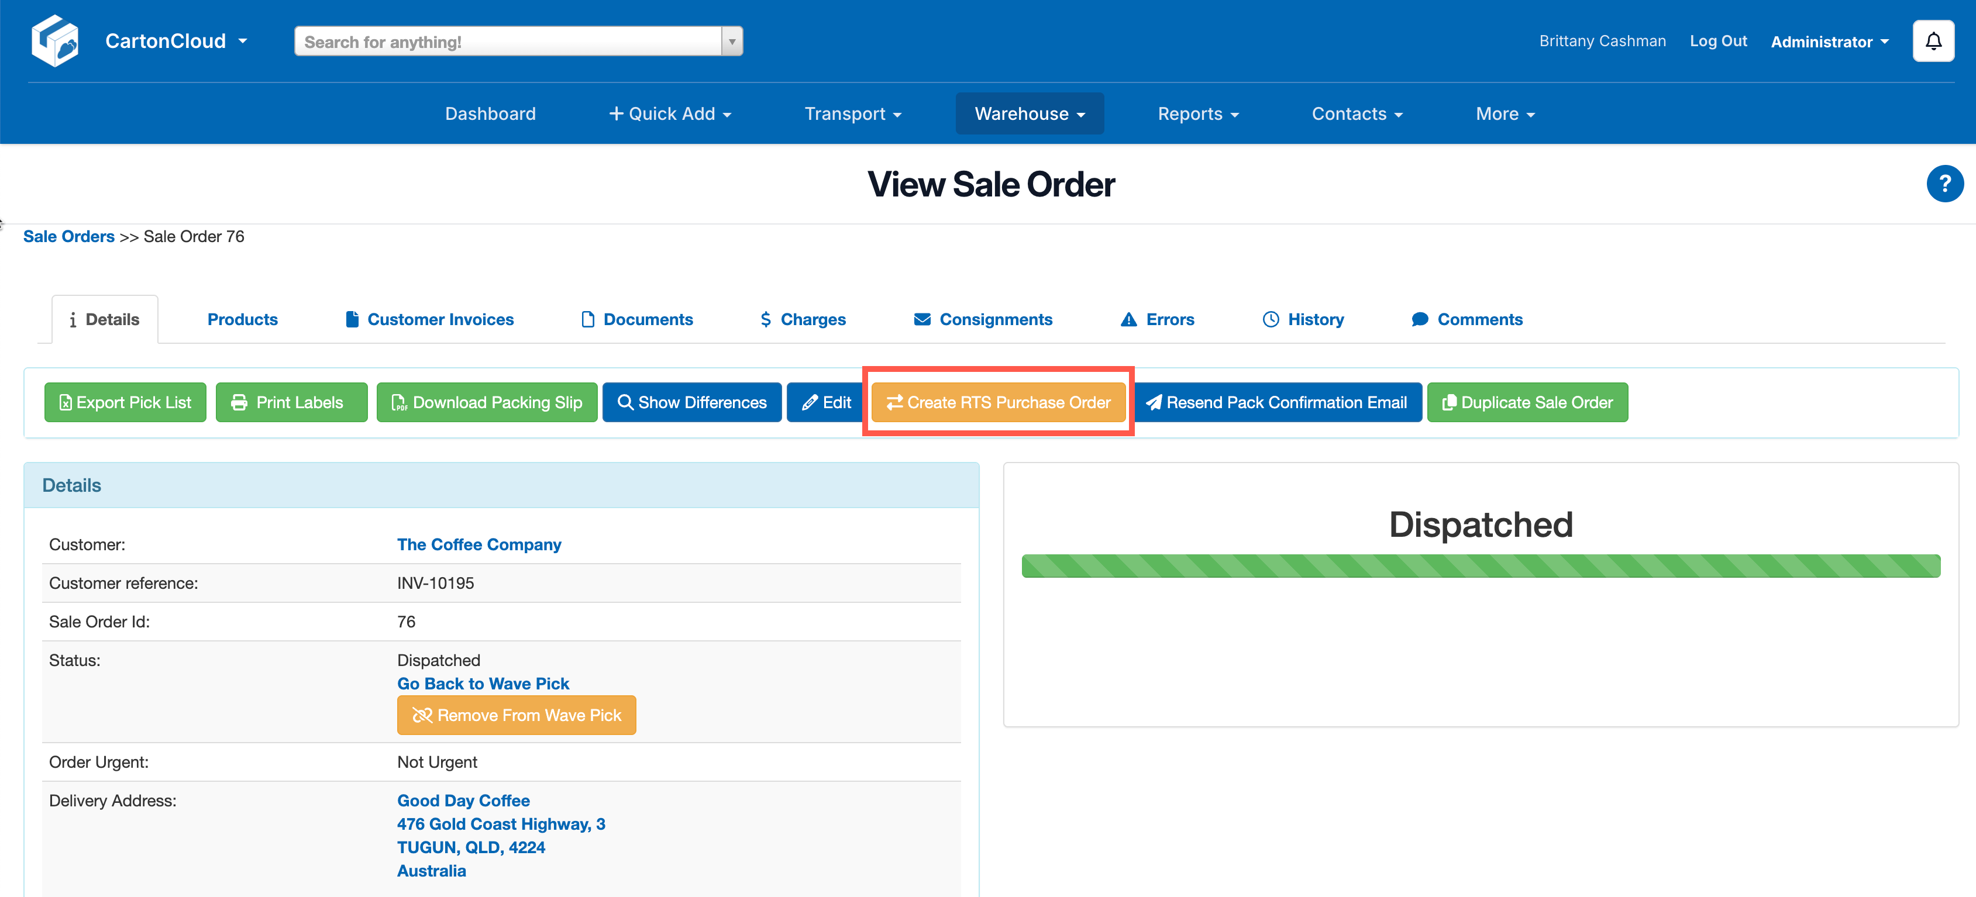Screen dimensions: 1976x897
Task: Expand the Administrator role dropdown
Action: [x=1829, y=42]
